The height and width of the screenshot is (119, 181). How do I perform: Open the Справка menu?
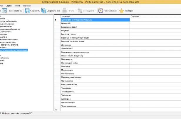(27, 6)
